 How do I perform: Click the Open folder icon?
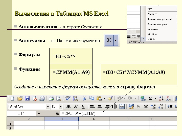click(x=20, y=98)
